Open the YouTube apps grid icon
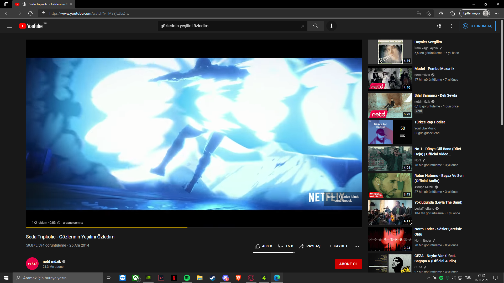504x283 pixels. [x=439, y=26]
